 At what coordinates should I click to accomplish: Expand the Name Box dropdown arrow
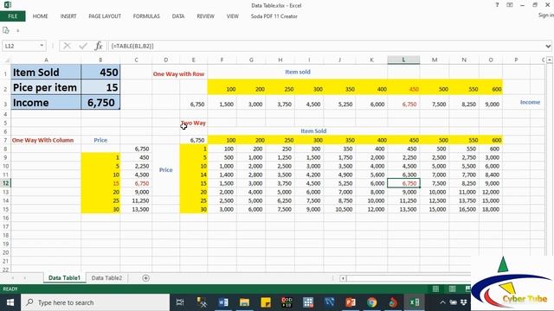[x=42, y=46]
